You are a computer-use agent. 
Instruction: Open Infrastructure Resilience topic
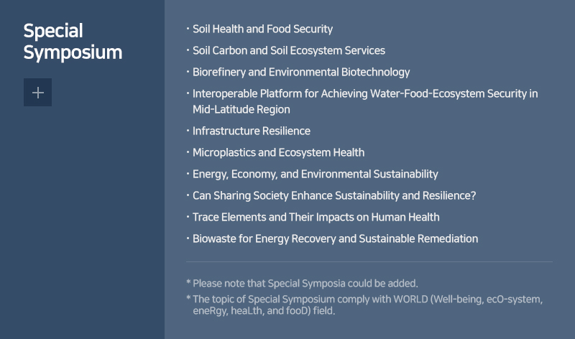tap(252, 131)
